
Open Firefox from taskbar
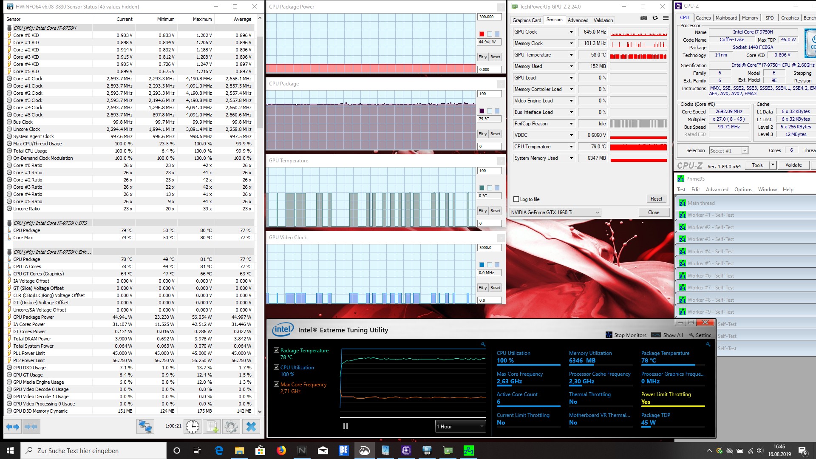point(281,450)
